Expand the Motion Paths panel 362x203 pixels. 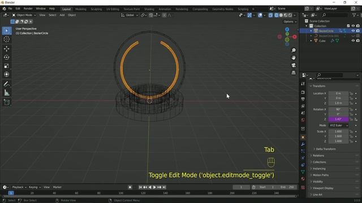tap(321, 175)
